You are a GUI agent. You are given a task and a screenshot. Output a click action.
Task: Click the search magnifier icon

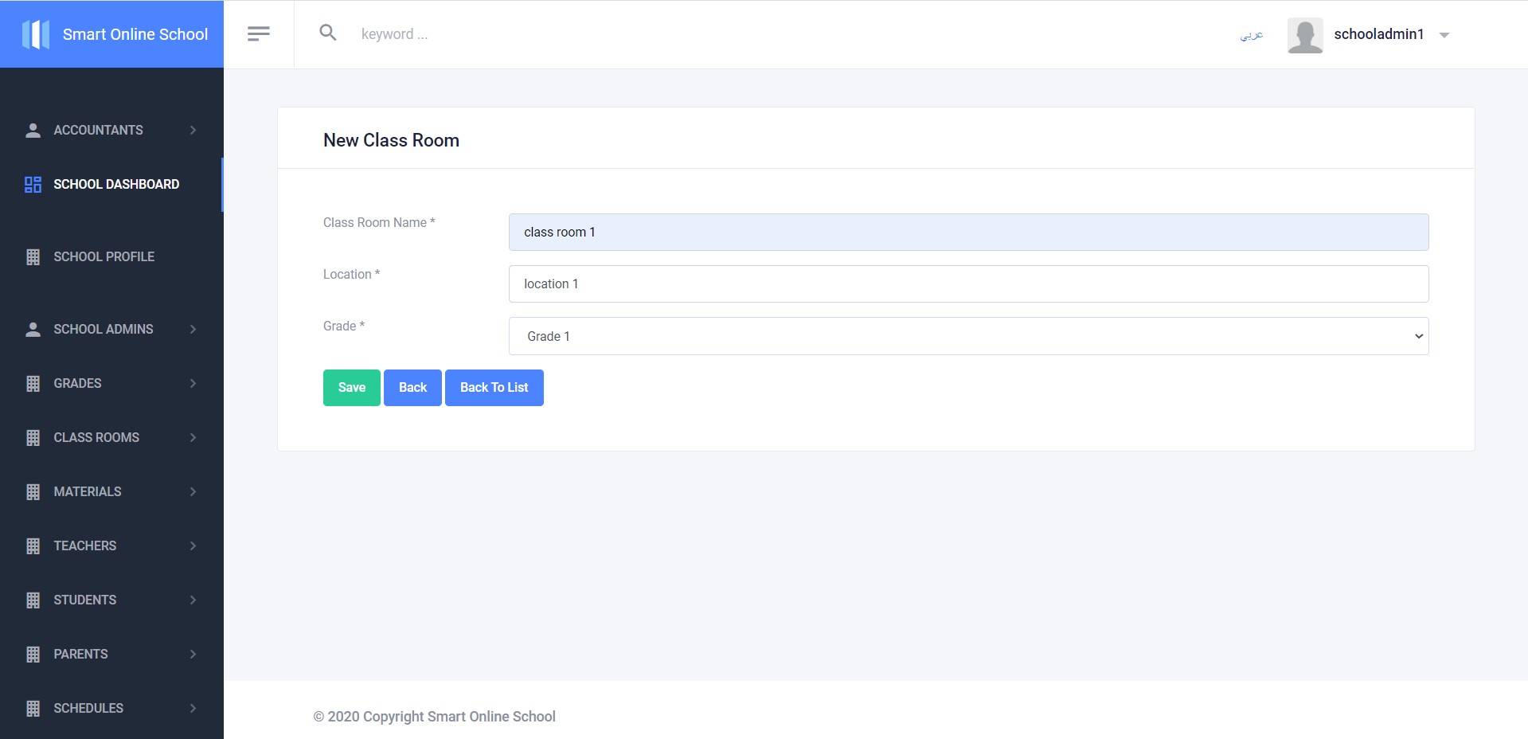pos(328,33)
